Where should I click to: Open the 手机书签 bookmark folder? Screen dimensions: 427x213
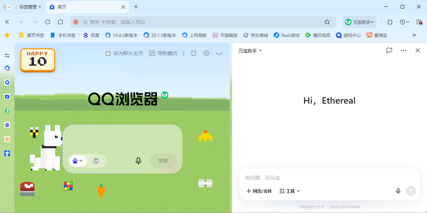[63, 35]
